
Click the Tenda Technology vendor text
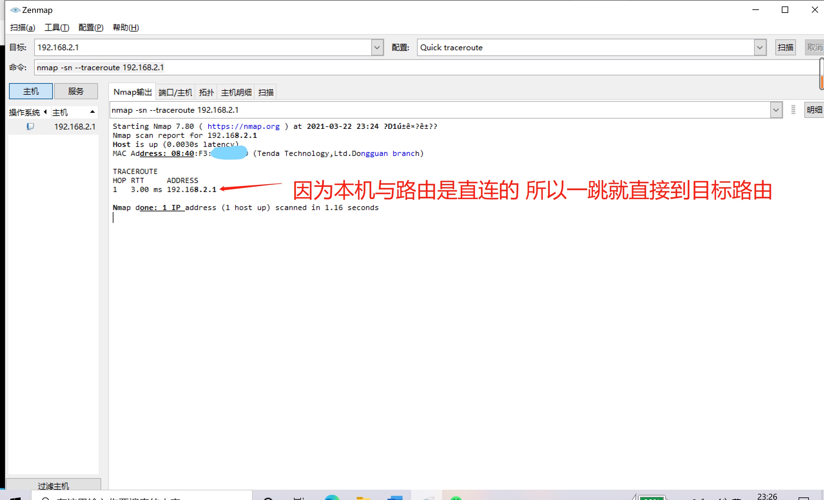338,153
